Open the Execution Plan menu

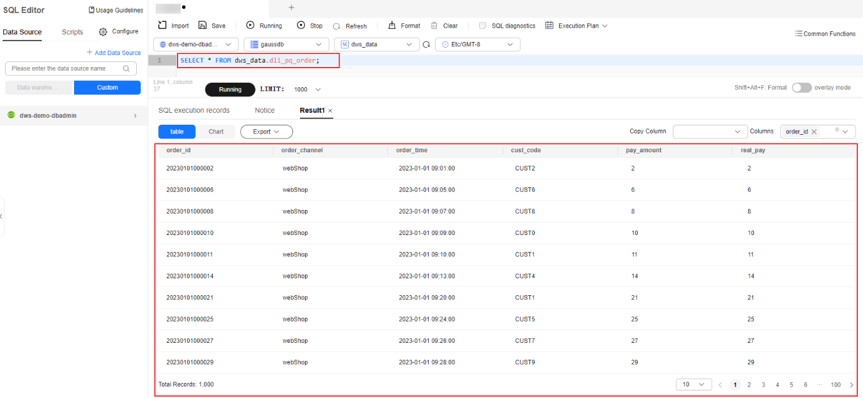coord(576,26)
